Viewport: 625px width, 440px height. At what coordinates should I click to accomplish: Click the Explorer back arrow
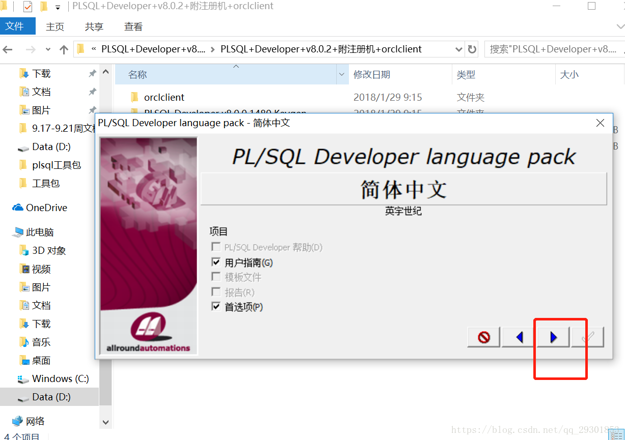(x=8, y=49)
